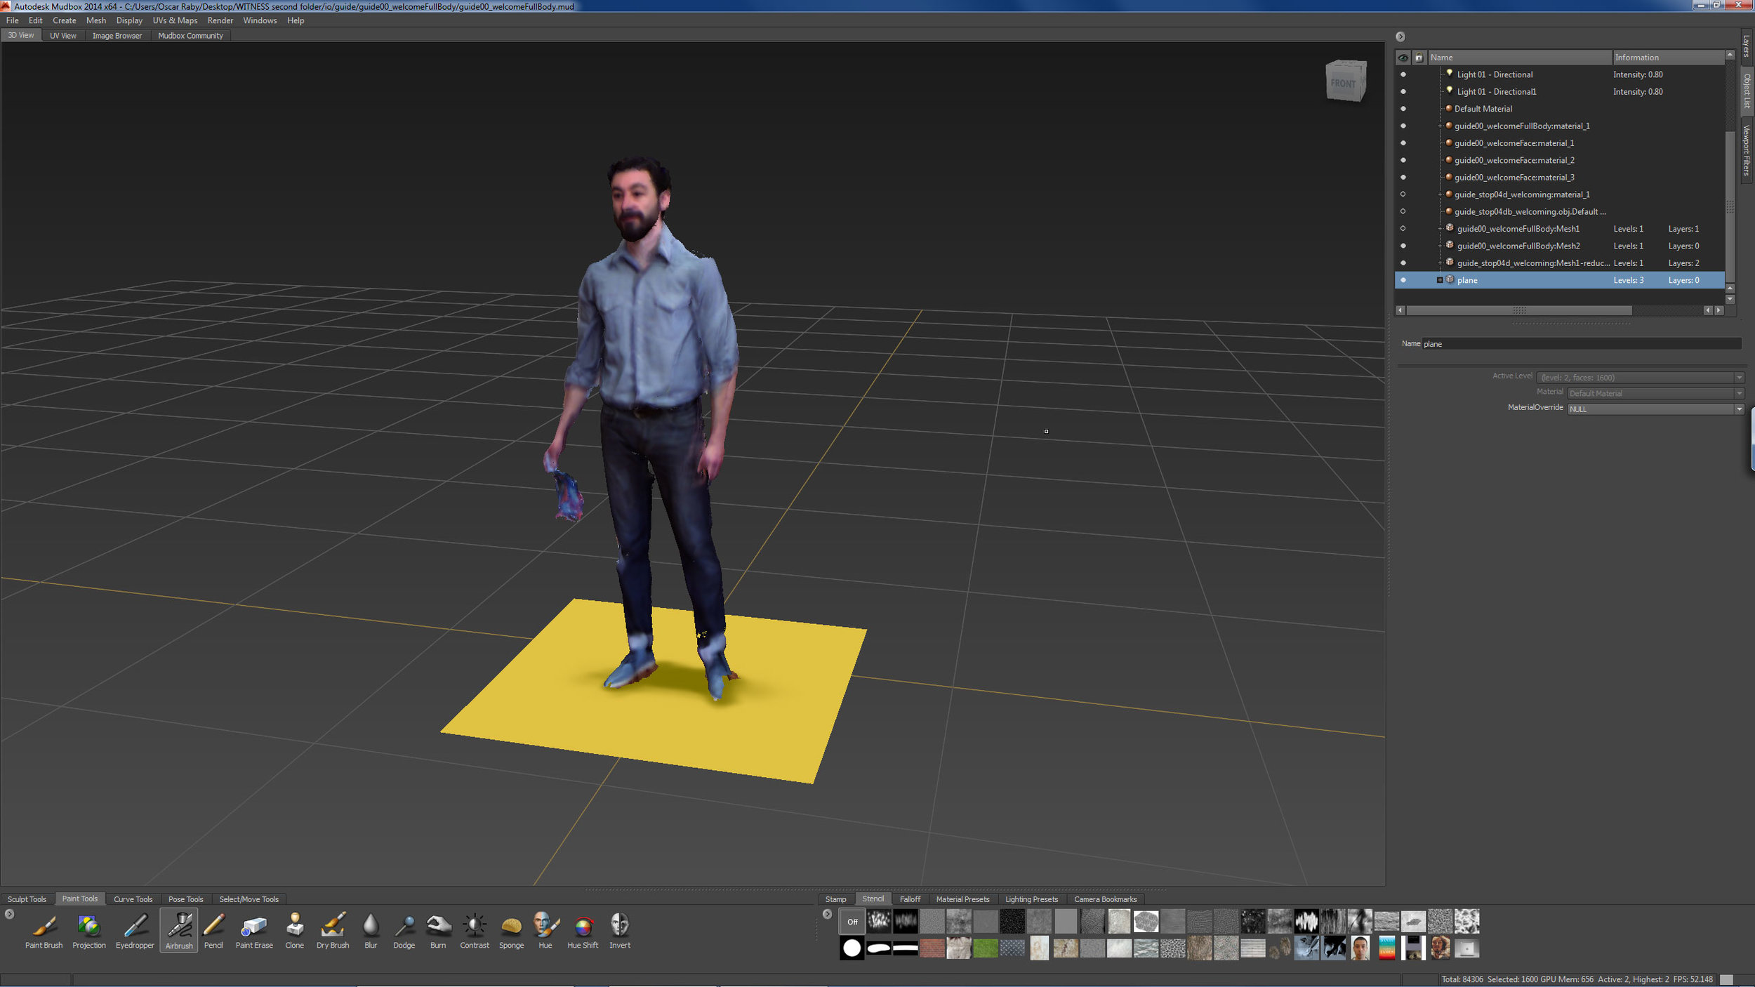Screen dimensions: 1755x987
Task: Sort by the Information column header
Action: pos(1668,58)
